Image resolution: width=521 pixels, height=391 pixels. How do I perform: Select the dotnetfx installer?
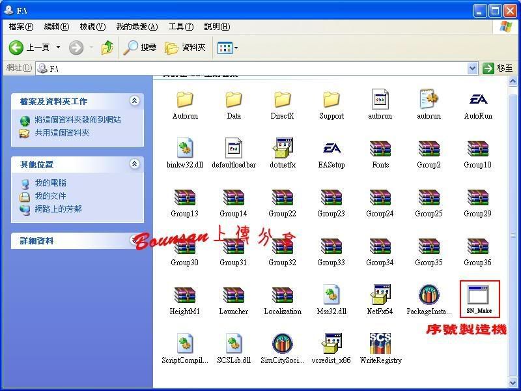tap(283, 154)
